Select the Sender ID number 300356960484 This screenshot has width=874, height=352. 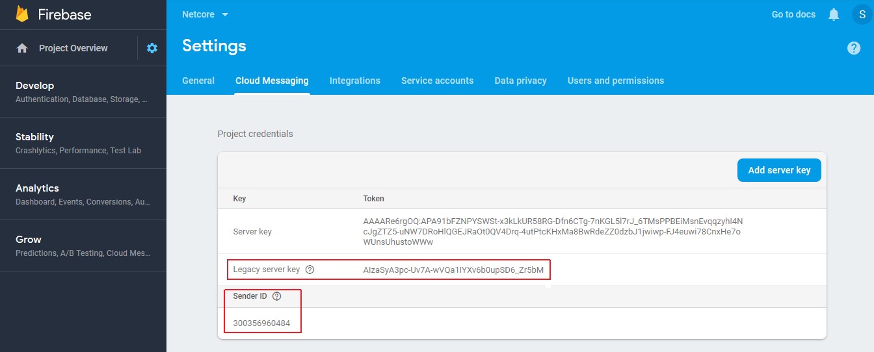(263, 323)
